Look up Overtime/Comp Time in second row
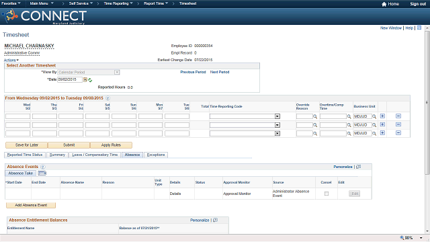The width and height of the screenshot is (430, 242). tap(349, 125)
